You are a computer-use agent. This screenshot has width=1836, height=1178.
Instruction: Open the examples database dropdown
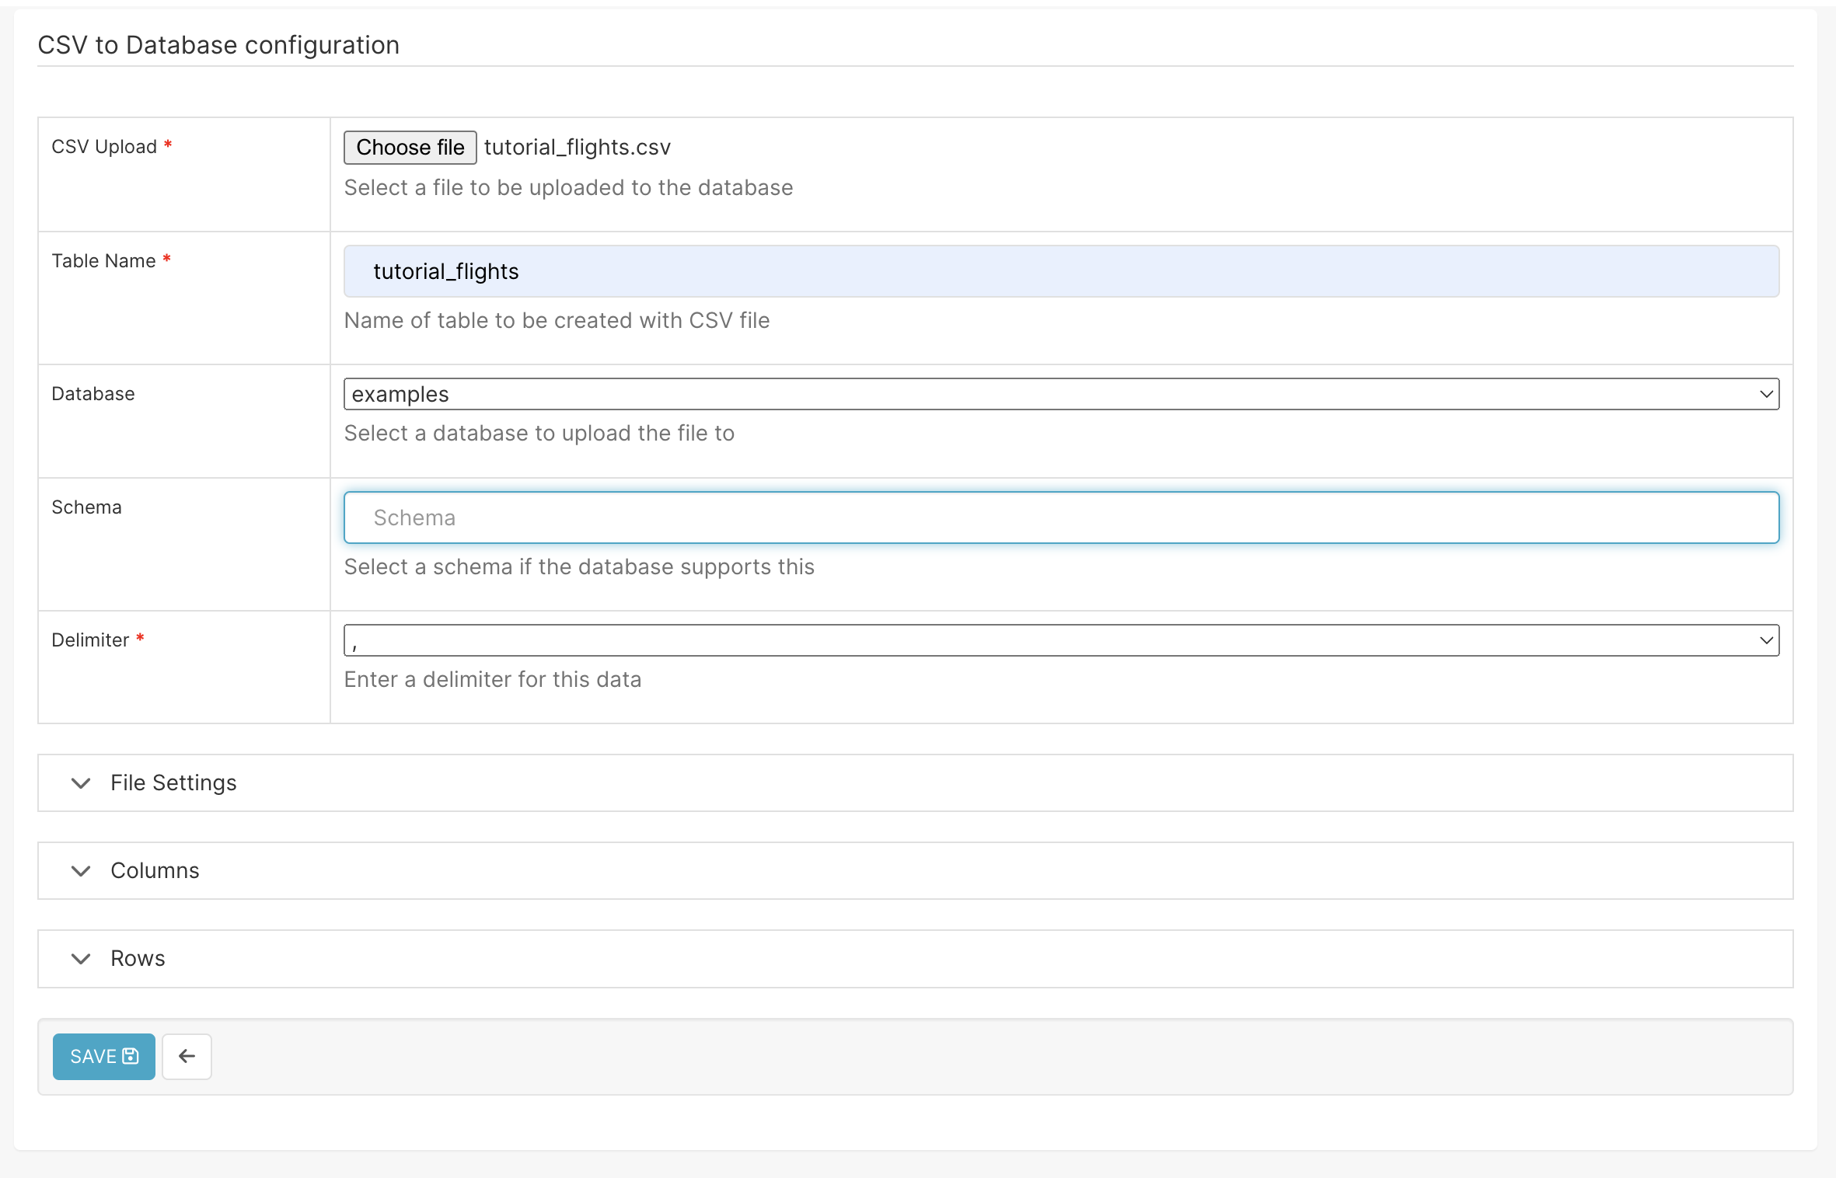coord(1060,395)
